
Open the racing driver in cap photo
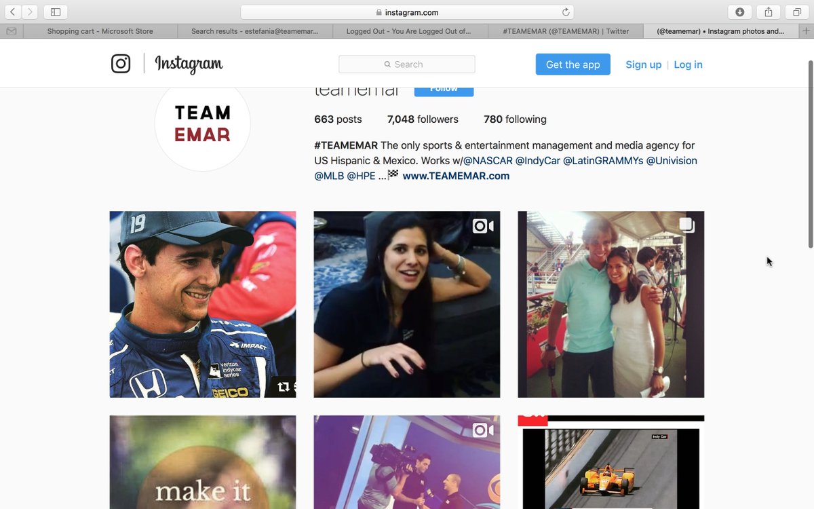(203, 304)
